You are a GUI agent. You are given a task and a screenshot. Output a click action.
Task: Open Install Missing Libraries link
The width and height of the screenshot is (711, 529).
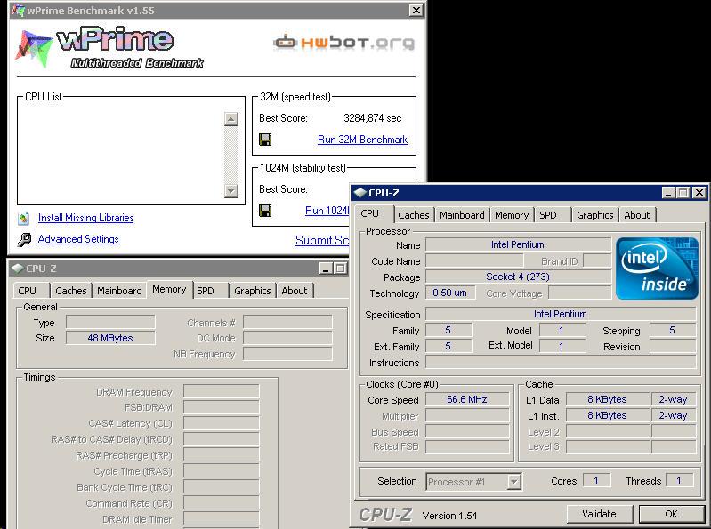85,218
